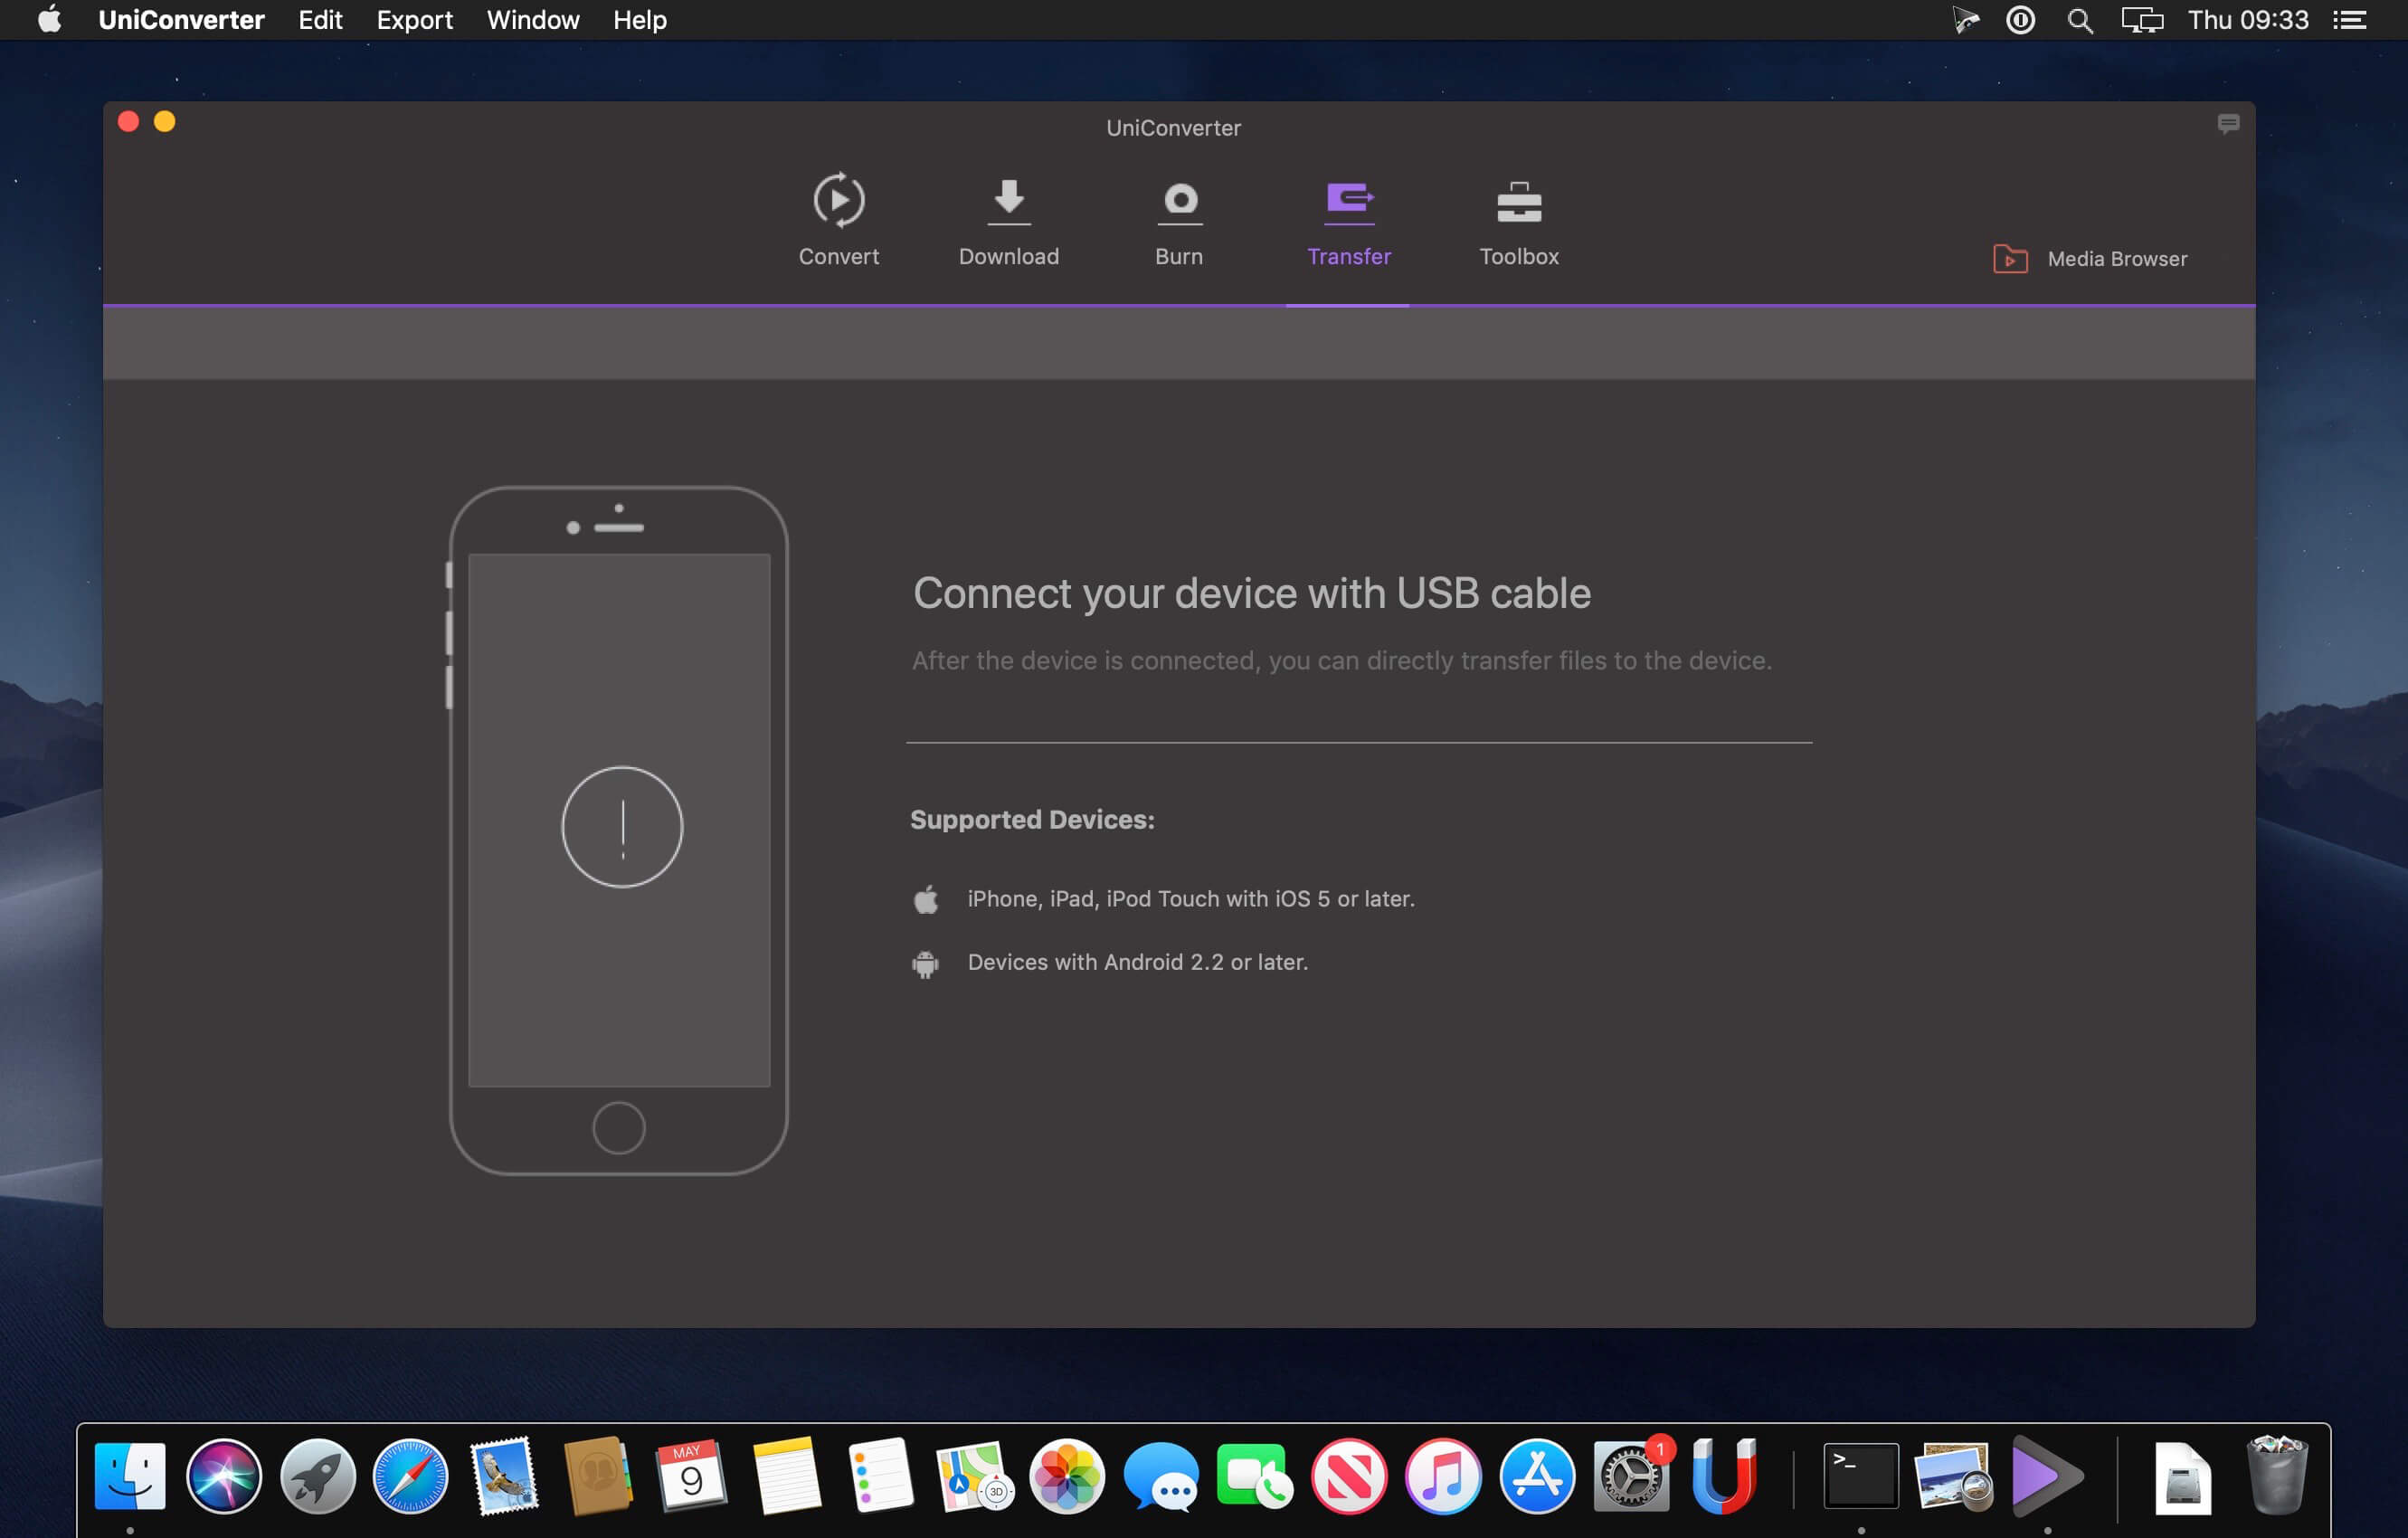The height and width of the screenshot is (1538, 2408).
Task: Open the Media Browser
Action: 2089,259
